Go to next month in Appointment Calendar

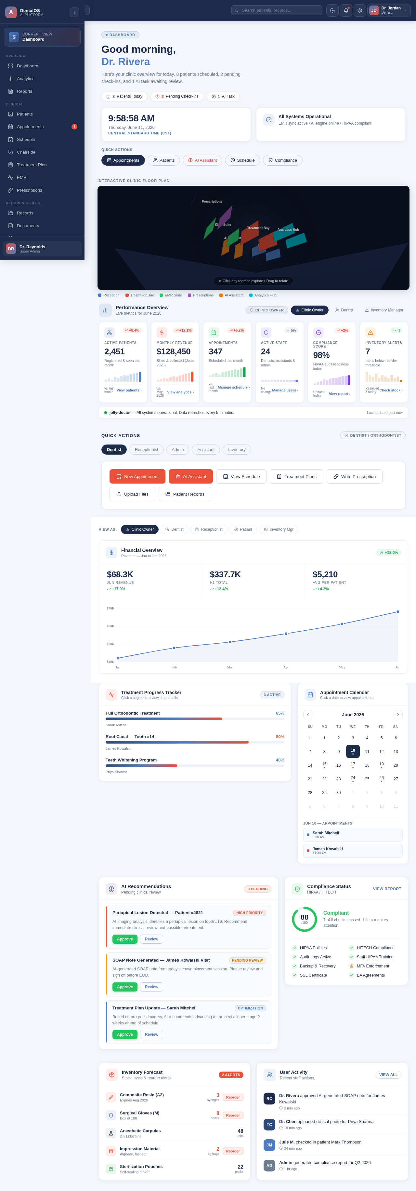(x=398, y=714)
